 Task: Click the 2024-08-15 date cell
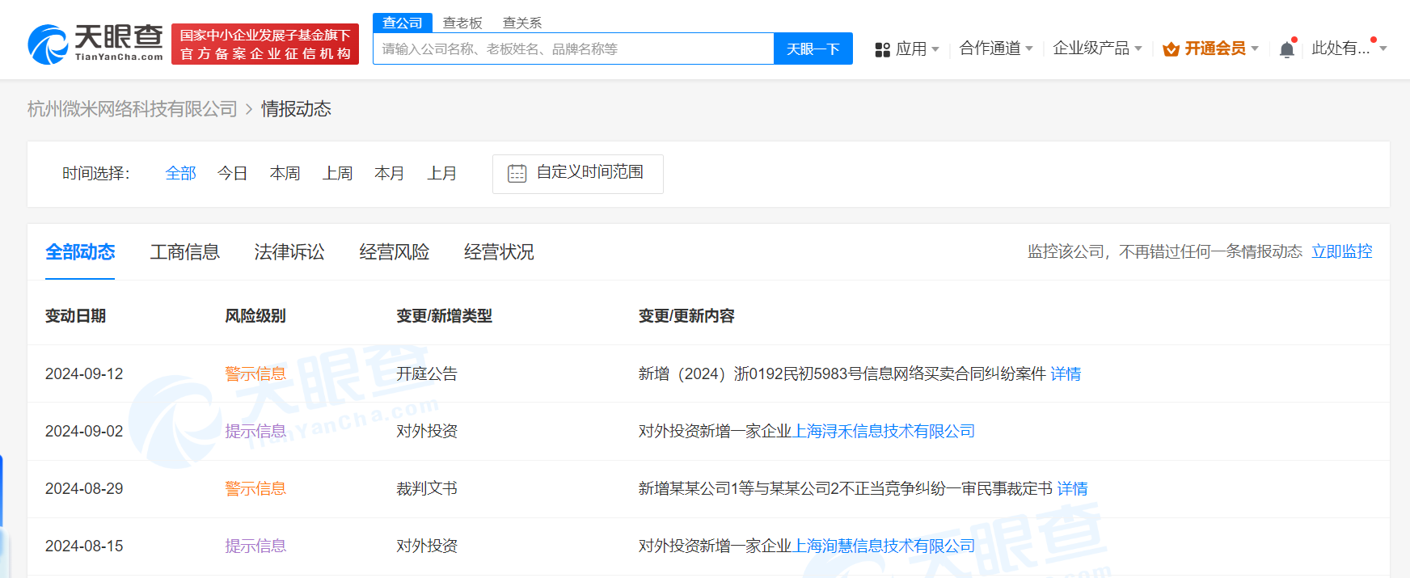tap(84, 546)
